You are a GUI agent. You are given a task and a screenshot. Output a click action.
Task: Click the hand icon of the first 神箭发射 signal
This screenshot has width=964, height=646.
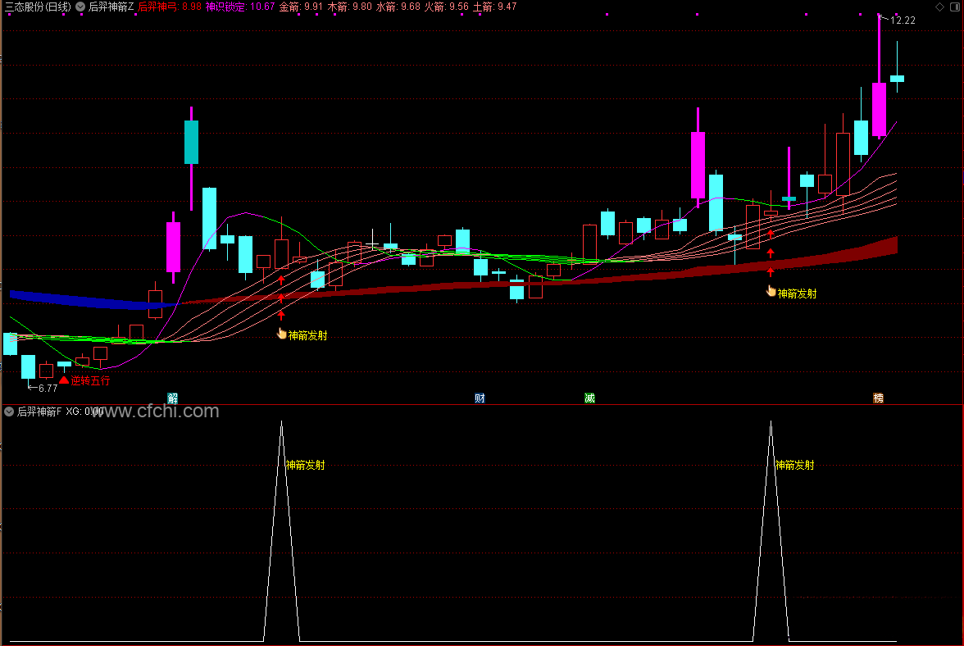[282, 334]
